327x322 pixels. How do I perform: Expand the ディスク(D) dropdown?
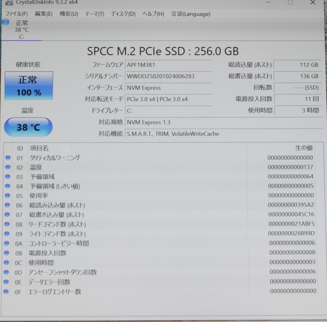(x=123, y=14)
